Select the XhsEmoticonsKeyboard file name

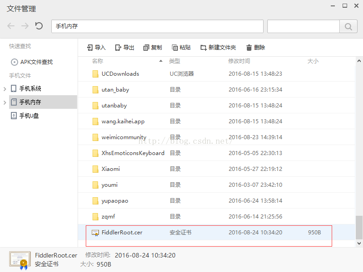(x=133, y=153)
